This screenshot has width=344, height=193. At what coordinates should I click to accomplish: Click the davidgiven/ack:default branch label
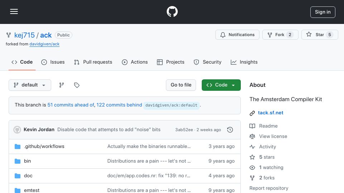[x=171, y=105]
